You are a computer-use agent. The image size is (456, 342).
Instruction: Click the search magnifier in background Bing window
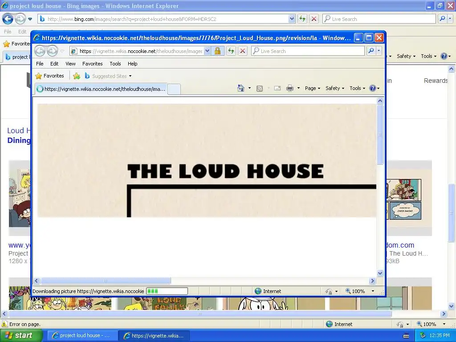(x=442, y=19)
